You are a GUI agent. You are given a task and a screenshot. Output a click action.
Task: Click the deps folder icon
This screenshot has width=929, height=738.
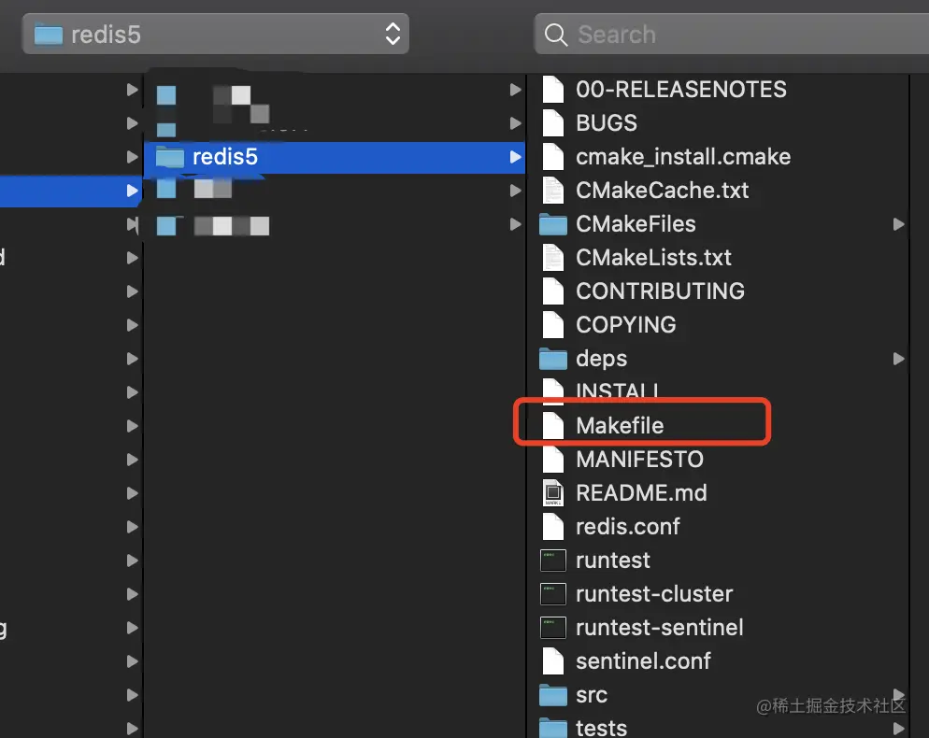pyautogui.click(x=553, y=359)
